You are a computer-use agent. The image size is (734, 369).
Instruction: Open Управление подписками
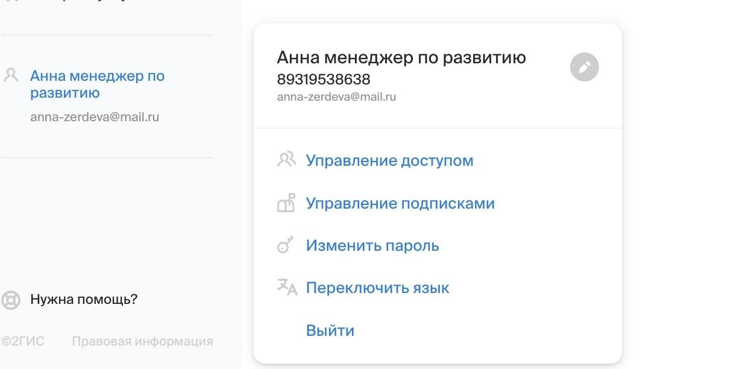[x=400, y=203]
